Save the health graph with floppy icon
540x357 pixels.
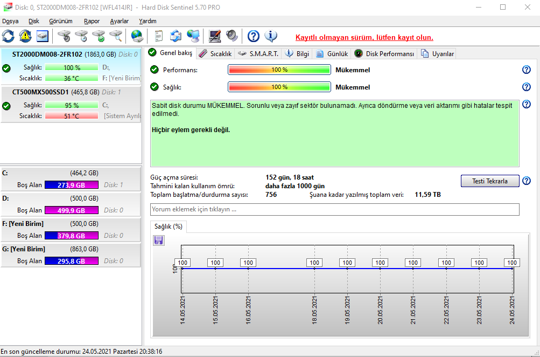click(159, 241)
